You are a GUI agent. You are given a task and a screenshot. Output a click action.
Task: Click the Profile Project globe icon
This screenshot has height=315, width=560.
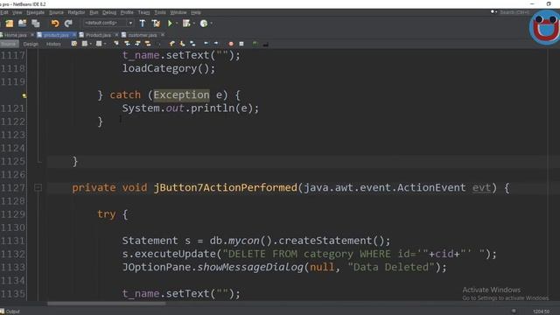[204, 24]
